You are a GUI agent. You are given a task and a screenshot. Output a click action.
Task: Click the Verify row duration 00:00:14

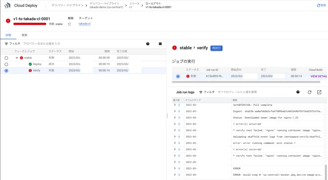(104, 70)
